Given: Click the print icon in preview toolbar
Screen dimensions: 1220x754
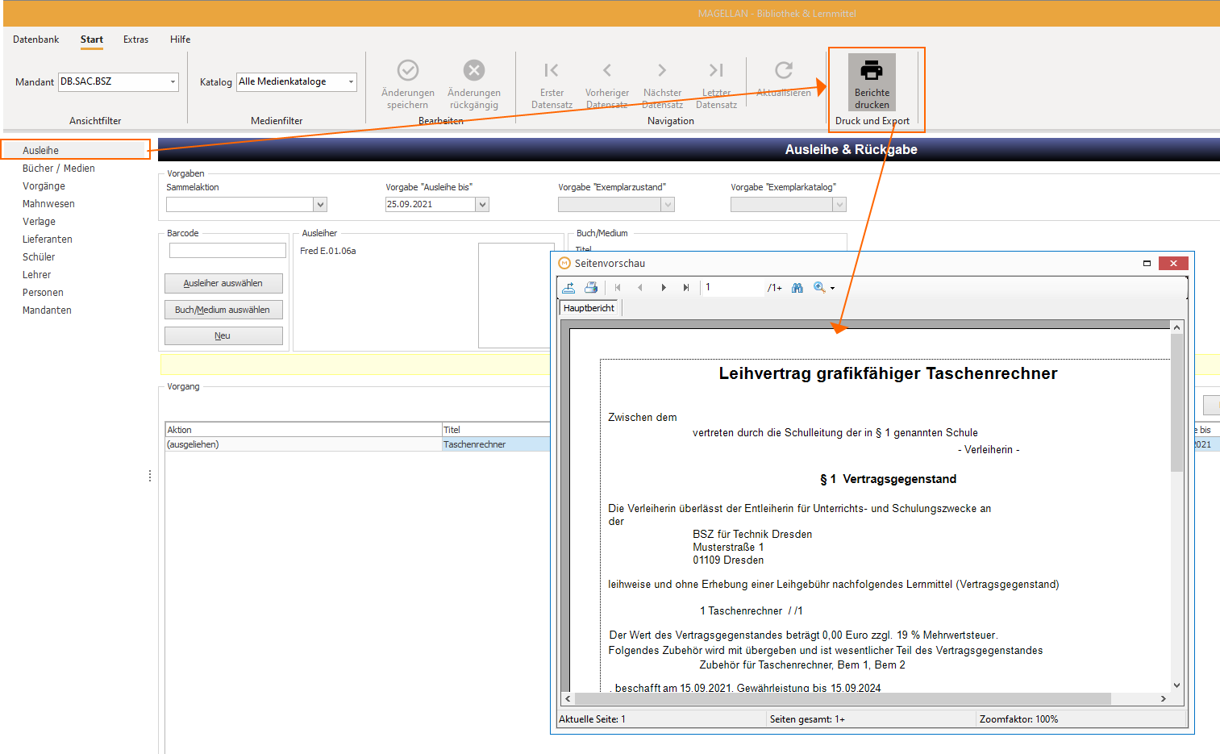Looking at the screenshot, I should (x=591, y=287).
